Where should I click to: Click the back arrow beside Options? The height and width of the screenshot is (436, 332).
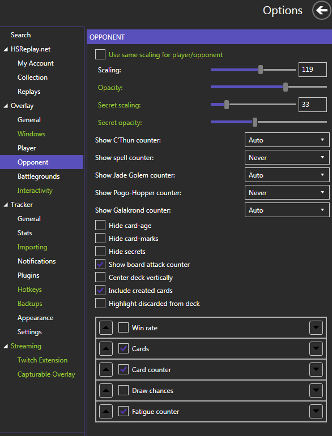322,11
